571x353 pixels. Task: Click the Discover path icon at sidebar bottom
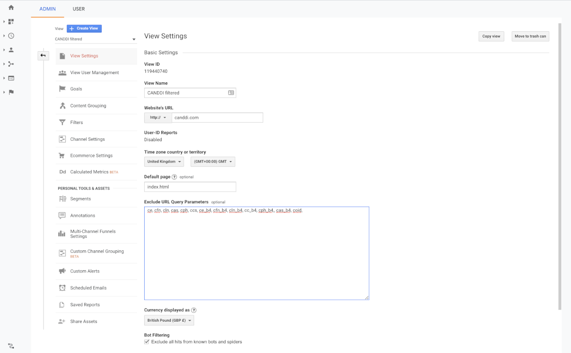tap(11, 346)
